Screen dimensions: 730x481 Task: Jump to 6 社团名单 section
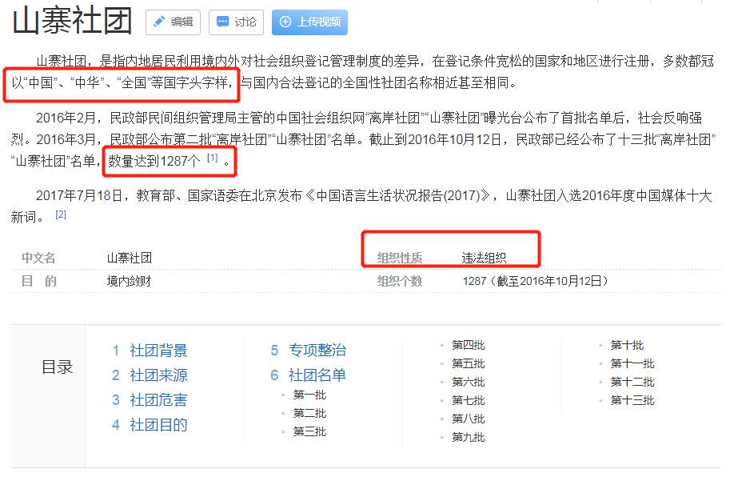pyautogui.click(x=308, y=375)
